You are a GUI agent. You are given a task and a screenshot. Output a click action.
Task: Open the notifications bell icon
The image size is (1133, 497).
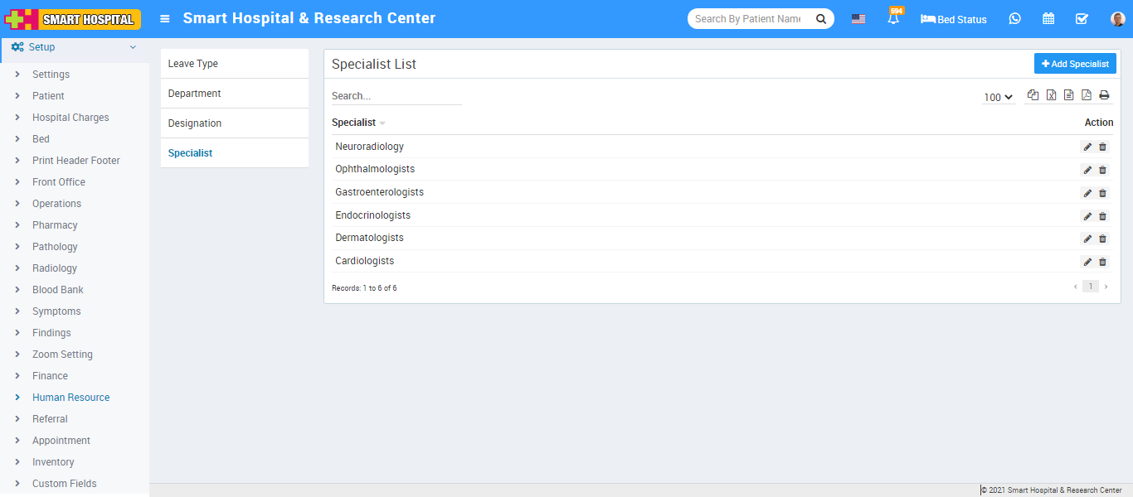pyautogui.click(x=893, y=19)
